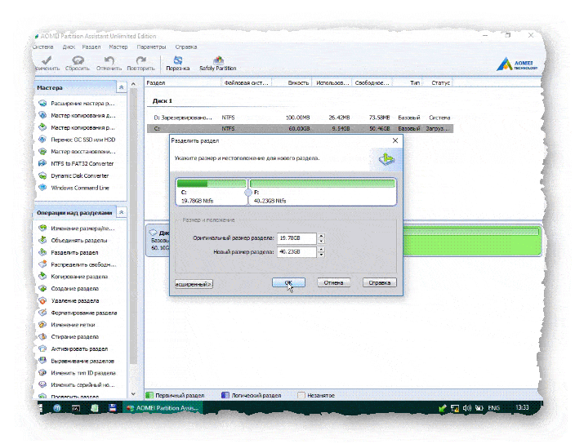Launch Dynamic Disk Converter

[74, 175]
